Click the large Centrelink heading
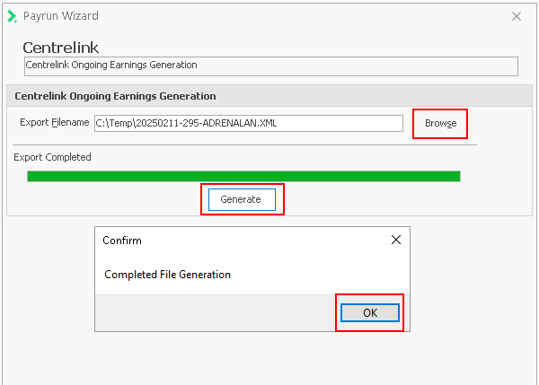The height and width of the screenshot is (385, 539). point(60,48)
